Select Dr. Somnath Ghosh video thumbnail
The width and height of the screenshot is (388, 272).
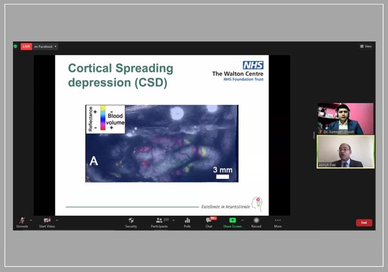[345, 119]
